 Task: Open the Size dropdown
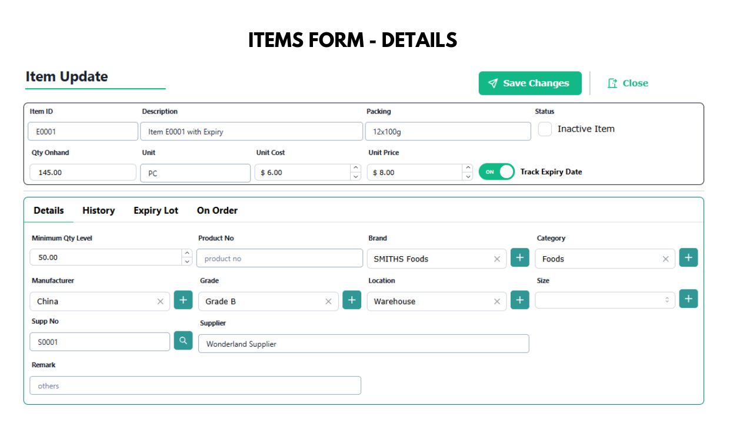tap(605, 300)
